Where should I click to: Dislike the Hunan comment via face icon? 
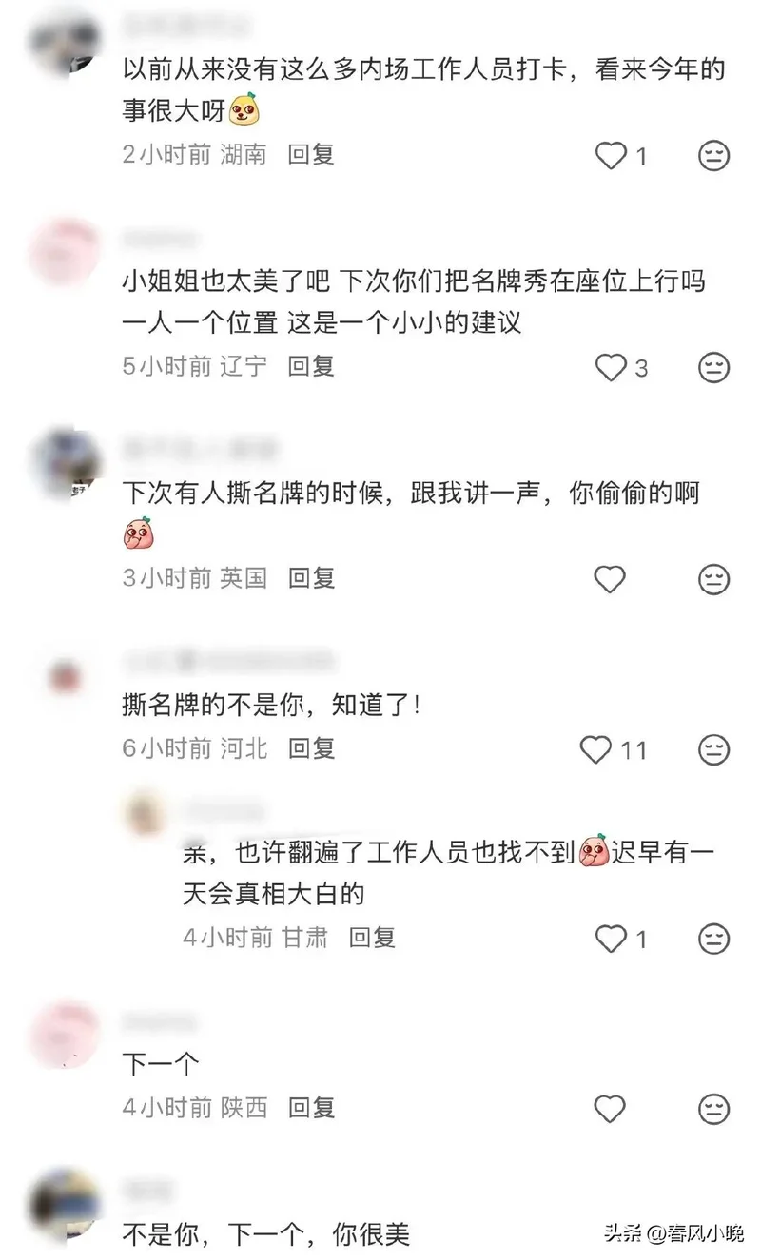[713, 155]
